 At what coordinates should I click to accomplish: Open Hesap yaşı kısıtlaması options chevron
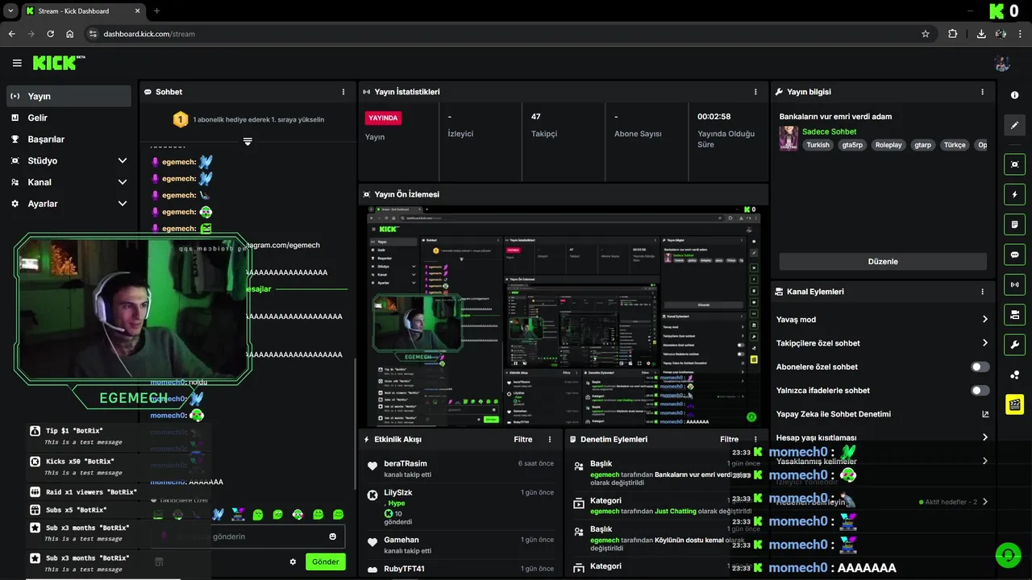[984, 437]
